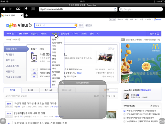Switch to the 추천 LIVE tab
This screenshot has height=124, width=165.
tap(49, 90)
